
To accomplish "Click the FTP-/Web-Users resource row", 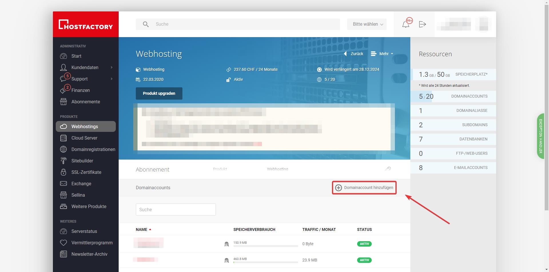I will [453, 154].
